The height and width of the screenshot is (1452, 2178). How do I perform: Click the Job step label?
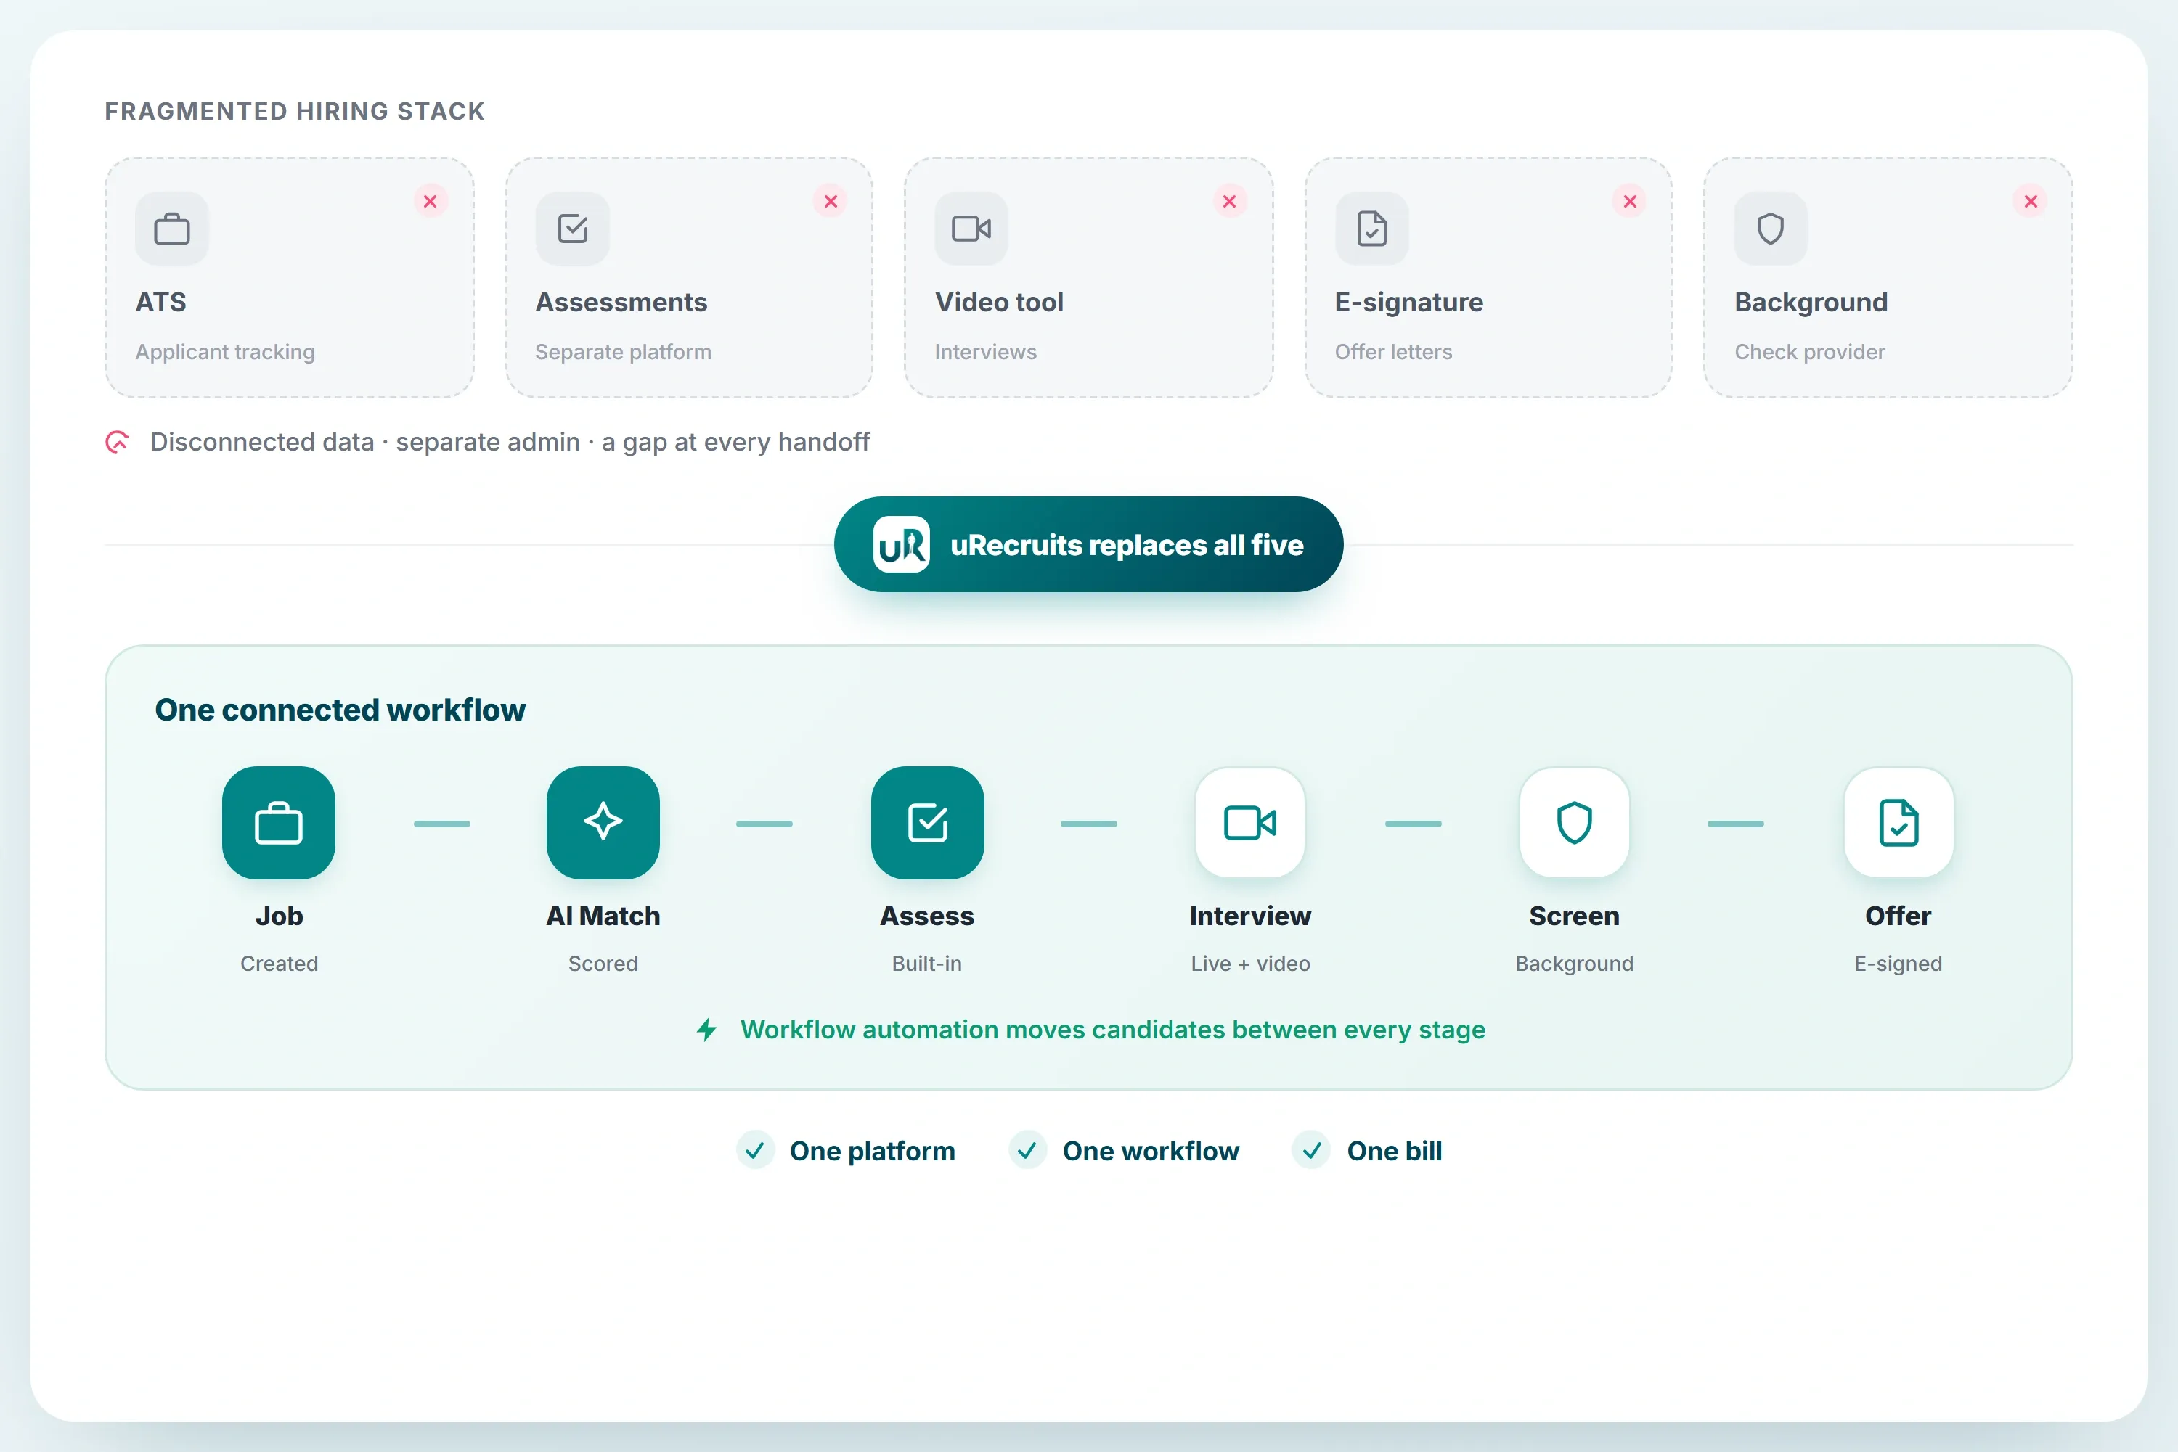coord(279,916)
